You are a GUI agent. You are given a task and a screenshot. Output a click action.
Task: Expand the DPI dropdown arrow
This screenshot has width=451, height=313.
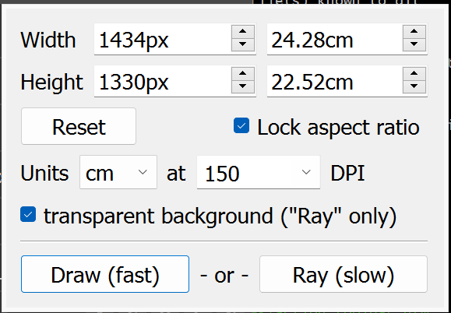tap(306, 172)
